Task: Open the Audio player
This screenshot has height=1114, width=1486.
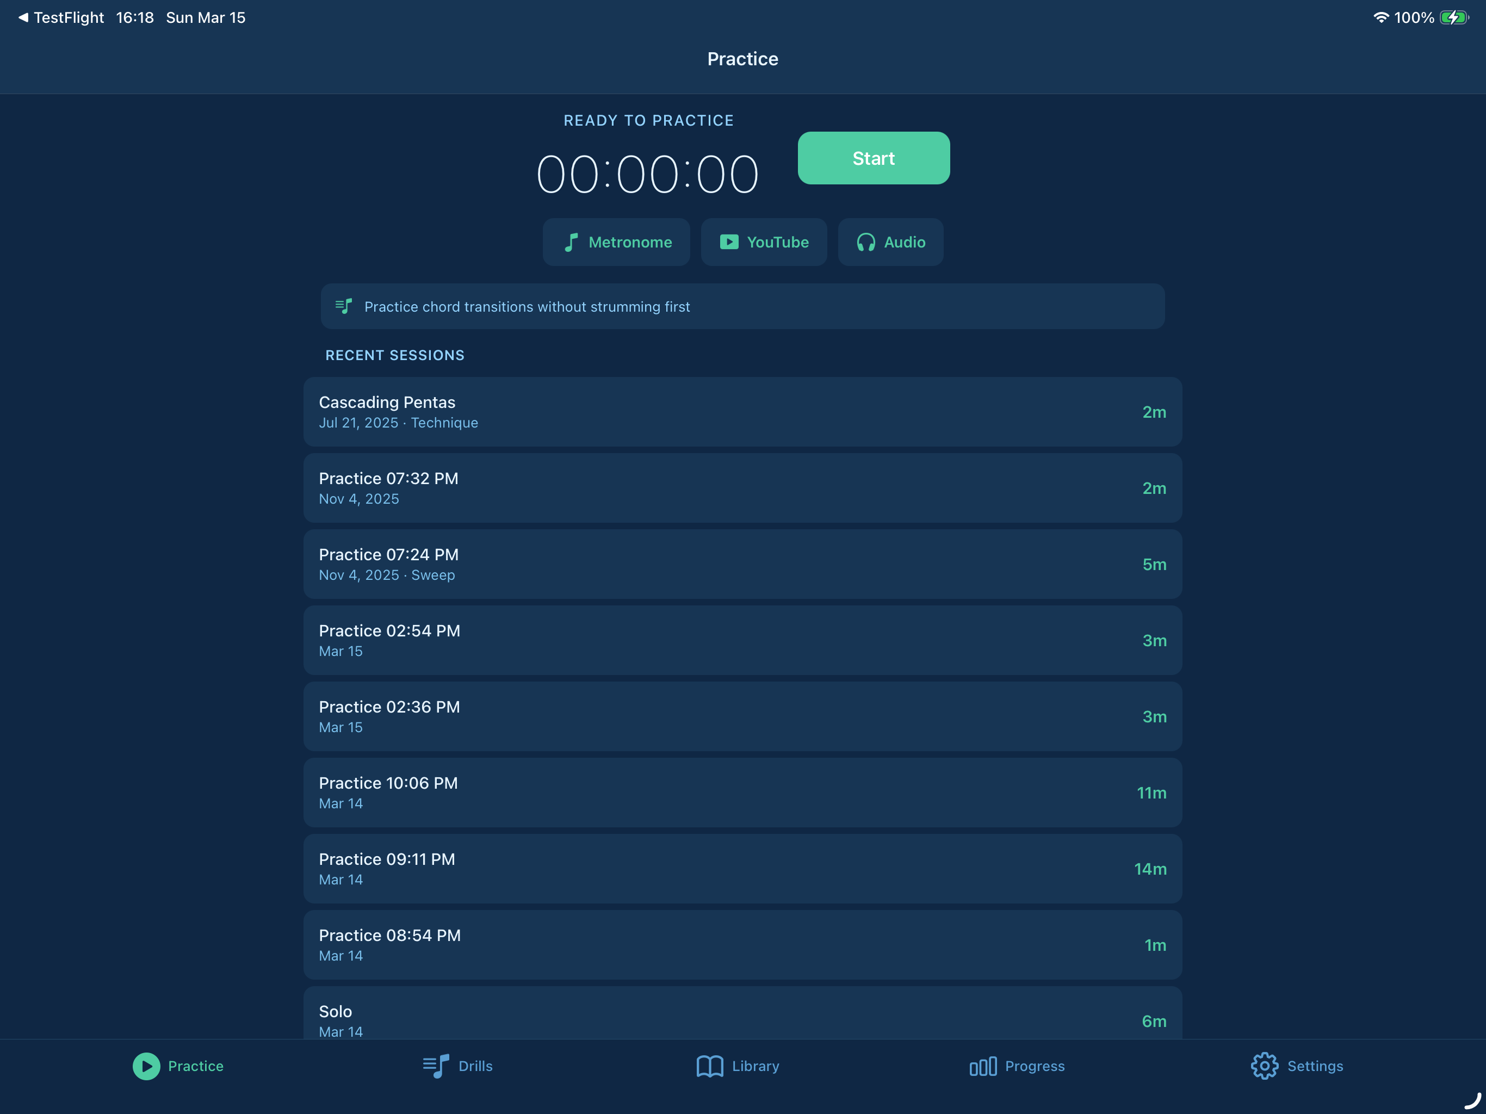Action: (891, 242)
